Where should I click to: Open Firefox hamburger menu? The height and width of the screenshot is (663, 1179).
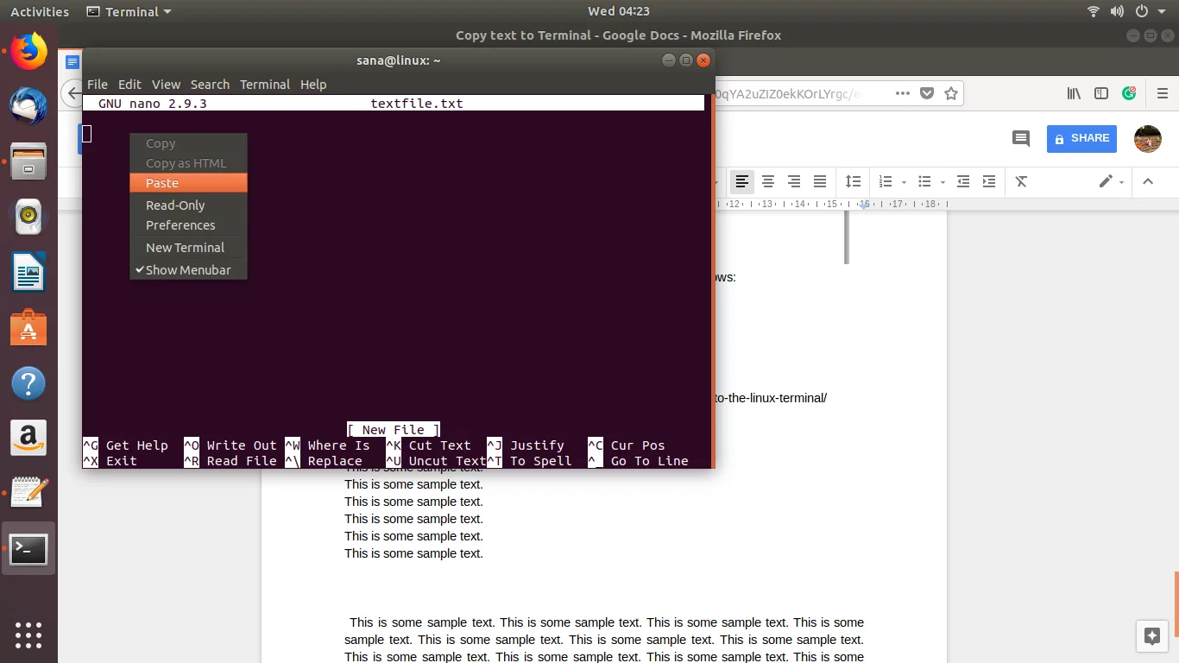coord(1163,93)
